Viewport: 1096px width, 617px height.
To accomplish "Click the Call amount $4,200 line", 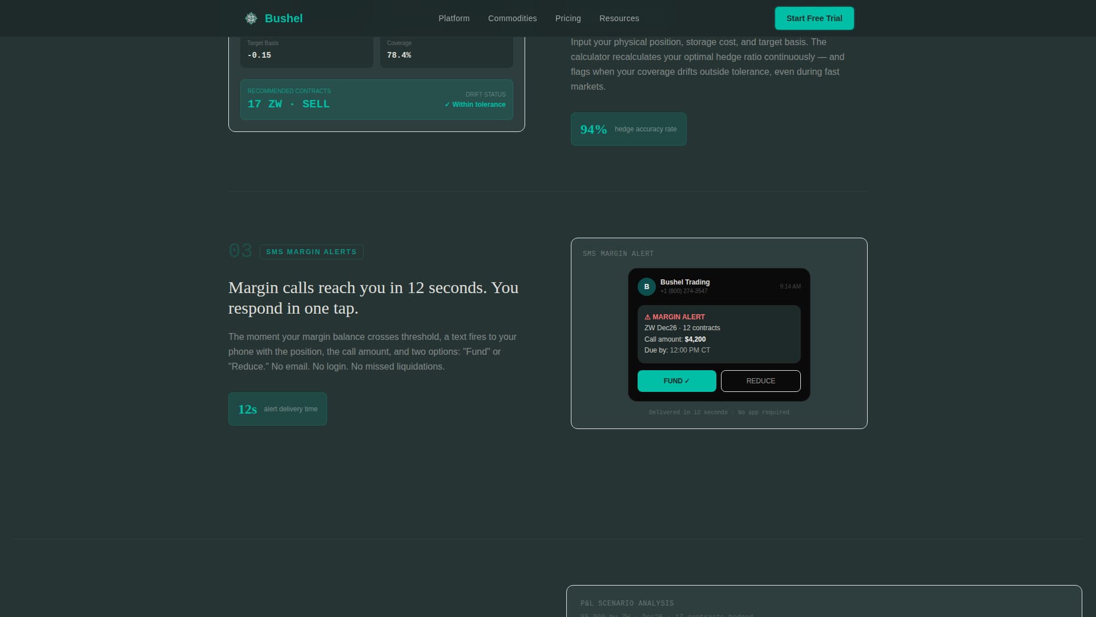I will [x=675, y=339].
